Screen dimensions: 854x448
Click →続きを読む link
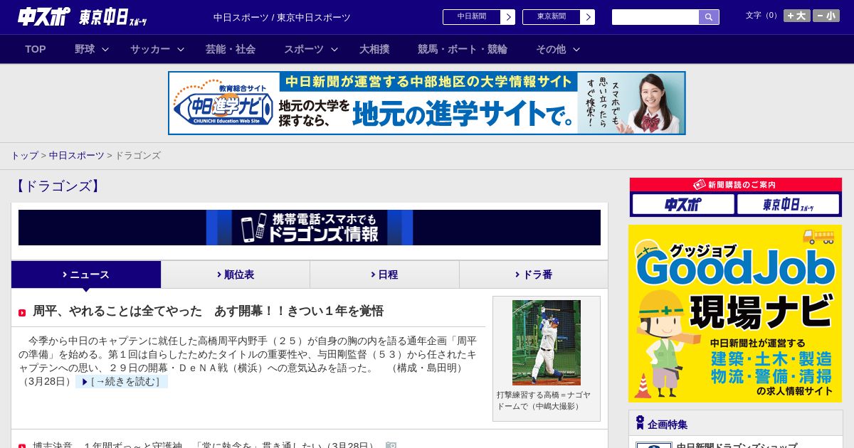[x=122, y=382]
